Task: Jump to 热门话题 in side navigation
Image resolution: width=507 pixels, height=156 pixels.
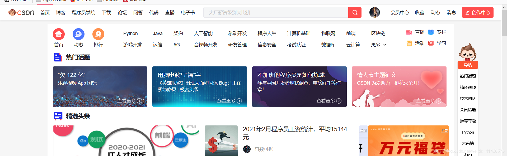Action: [x=468, y=76]
